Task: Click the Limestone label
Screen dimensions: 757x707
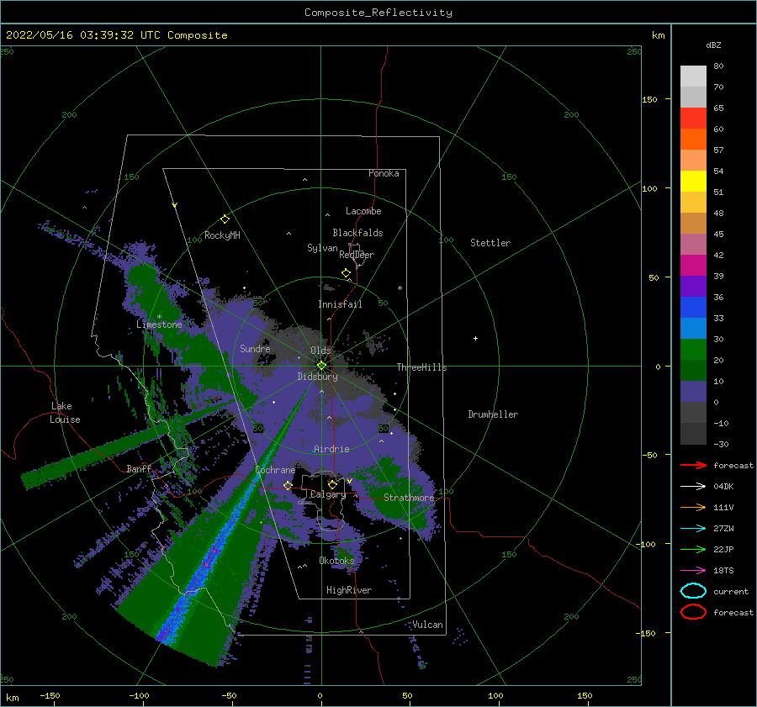Action: coord(159,324)
